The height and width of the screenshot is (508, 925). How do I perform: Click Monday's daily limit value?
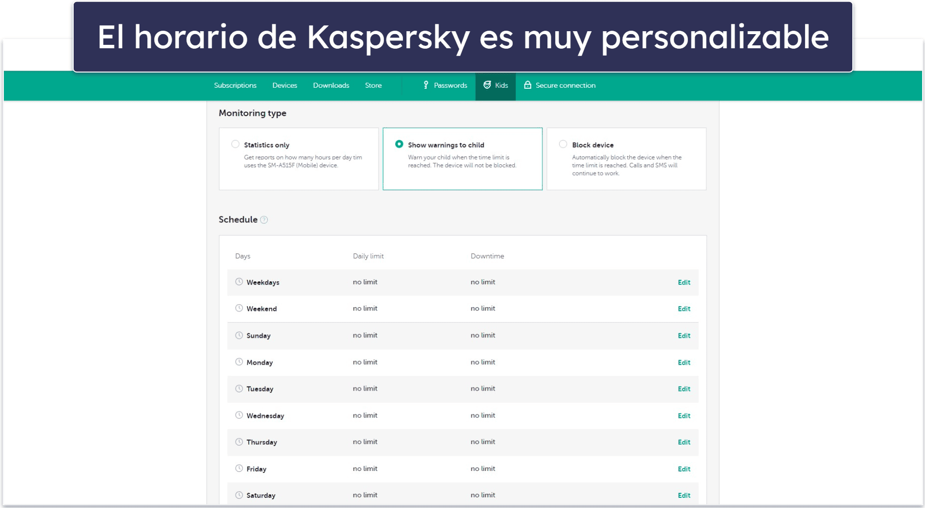click(x=365, y=362)
